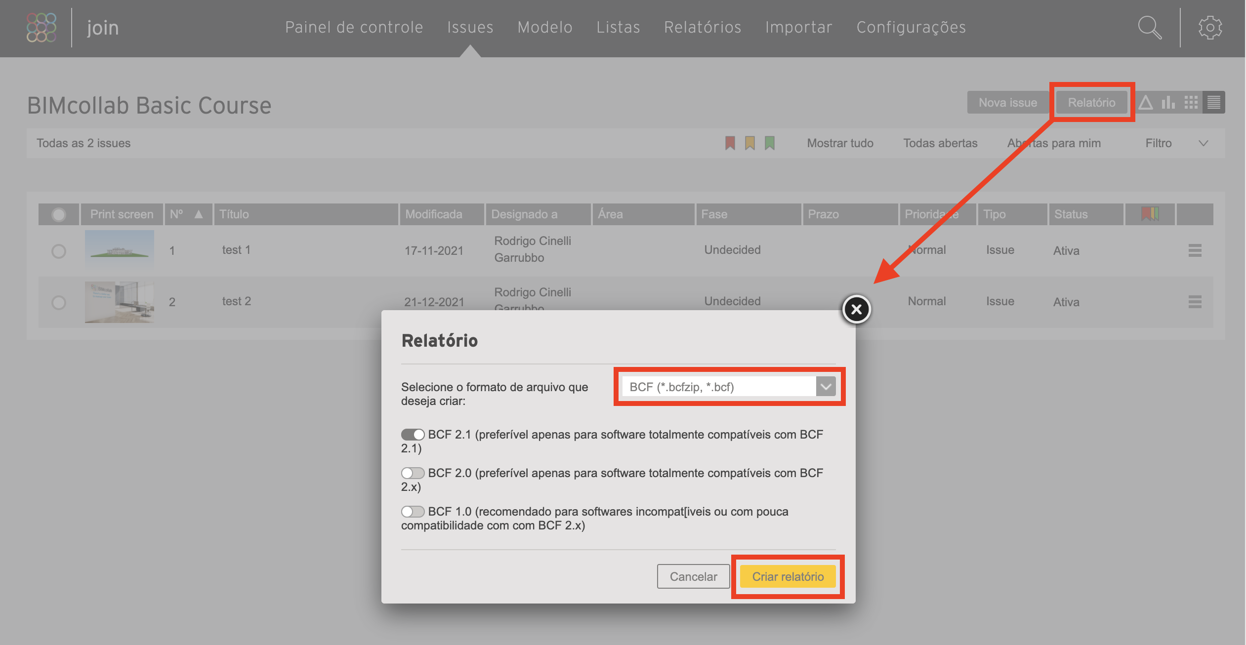Open issue titled test 2
The width and height of the screenshot is (1246, 645).
(237, 301)
